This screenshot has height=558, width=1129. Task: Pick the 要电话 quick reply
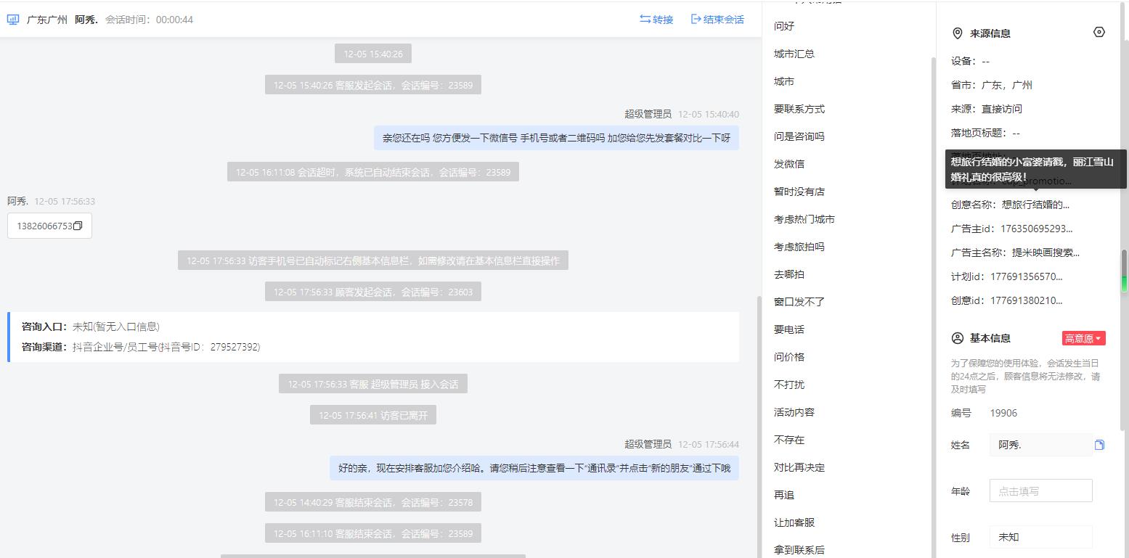click(789, 329)
